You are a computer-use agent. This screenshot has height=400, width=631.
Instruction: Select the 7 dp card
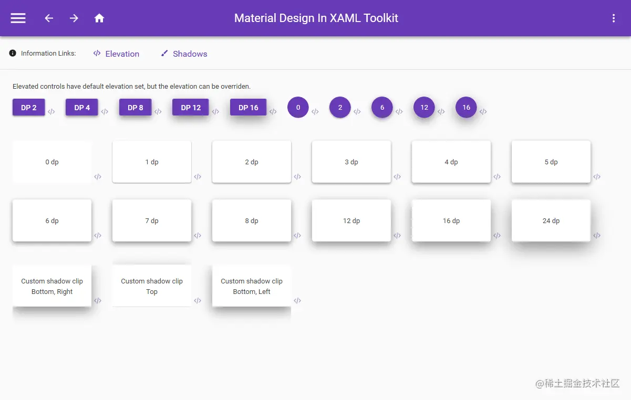(x=152, y=220)
